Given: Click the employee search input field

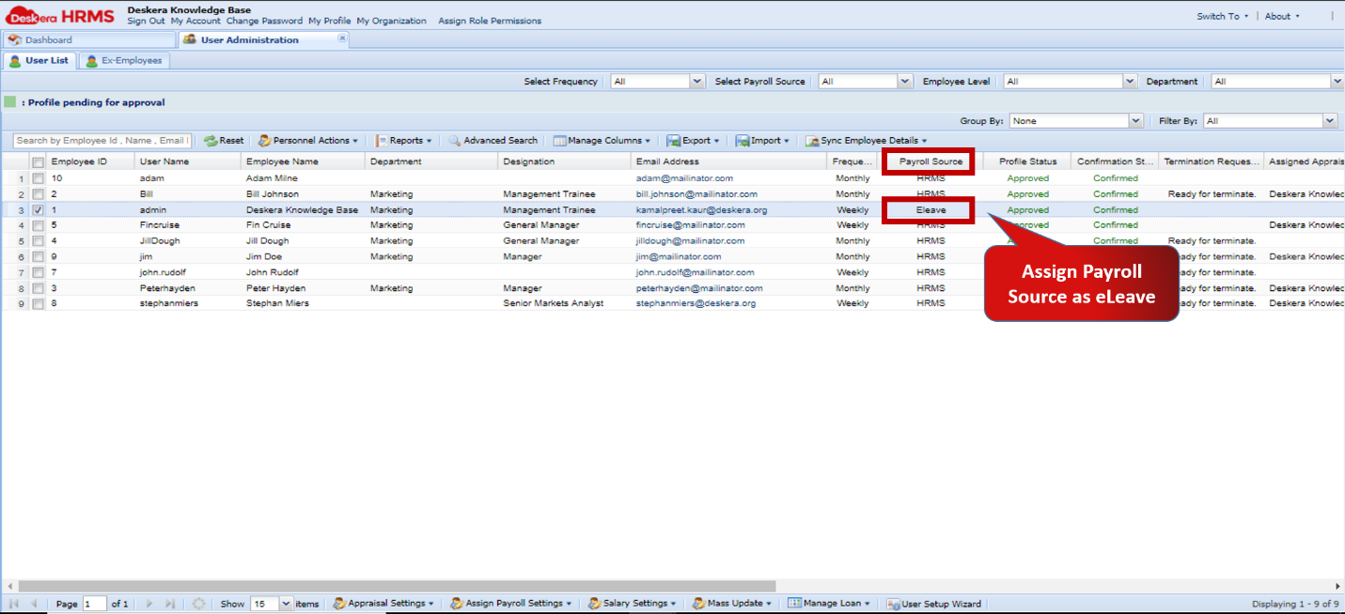Looking at the screenshot, I should coord(102,141).
